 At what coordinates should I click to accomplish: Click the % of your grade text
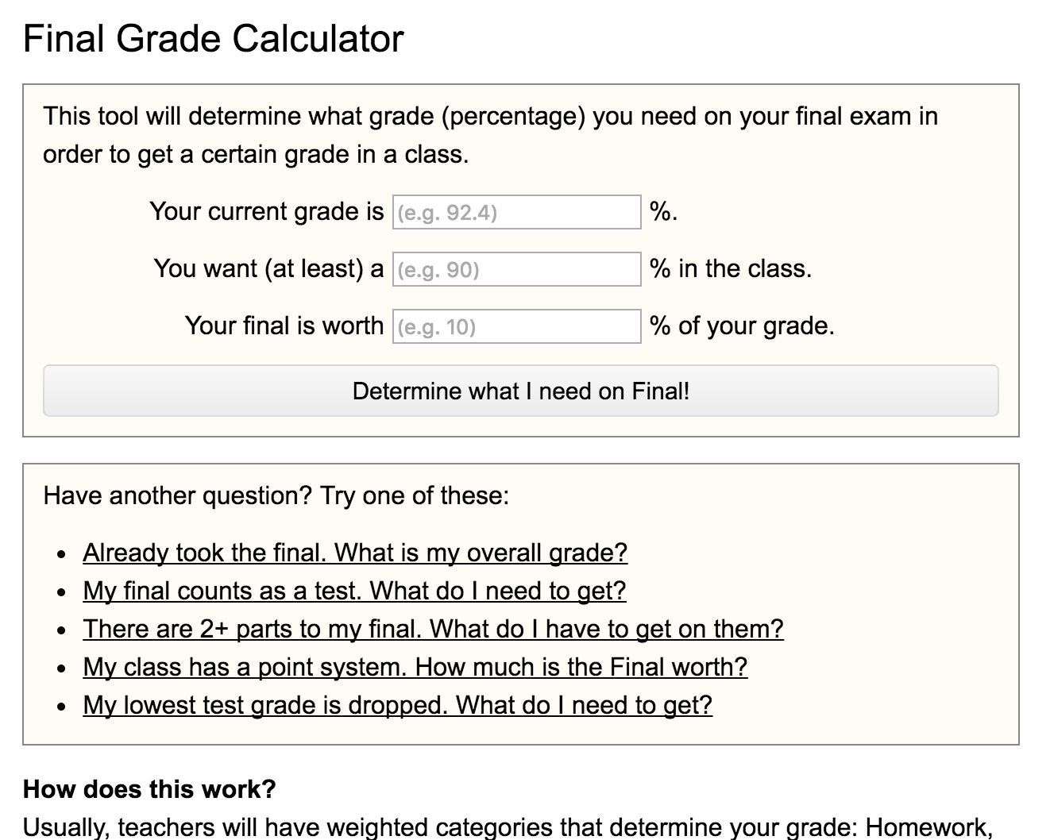point(742,326)
